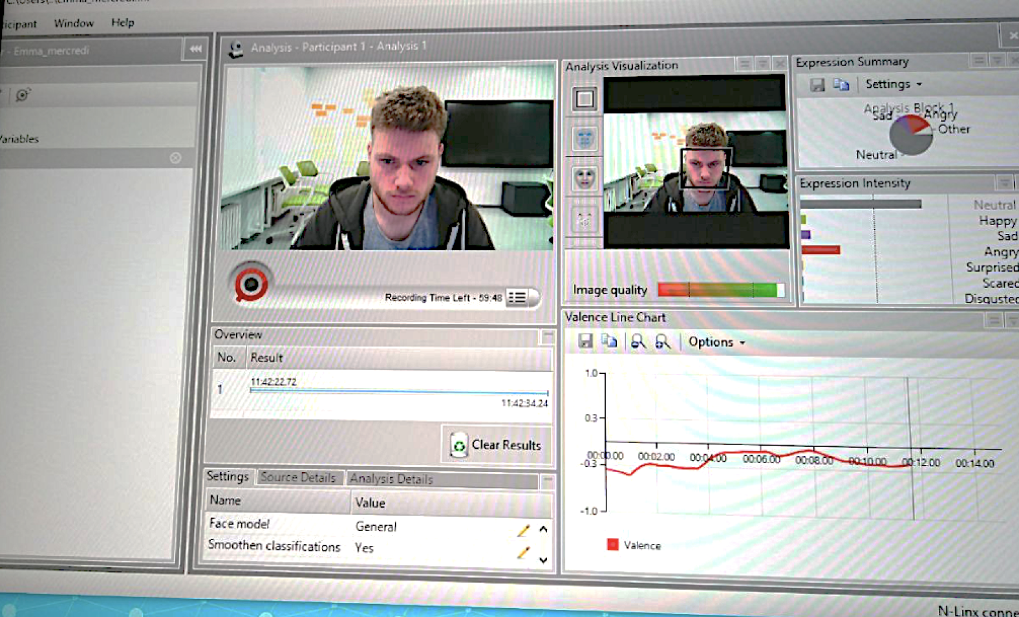Click the vertical time cursor in valence chart
The image size is (1019, 617).
[x=910, y=448]
